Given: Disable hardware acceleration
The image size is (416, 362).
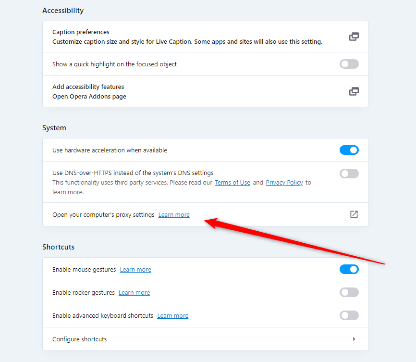Looking at the screenshot, I should (349, 150).
